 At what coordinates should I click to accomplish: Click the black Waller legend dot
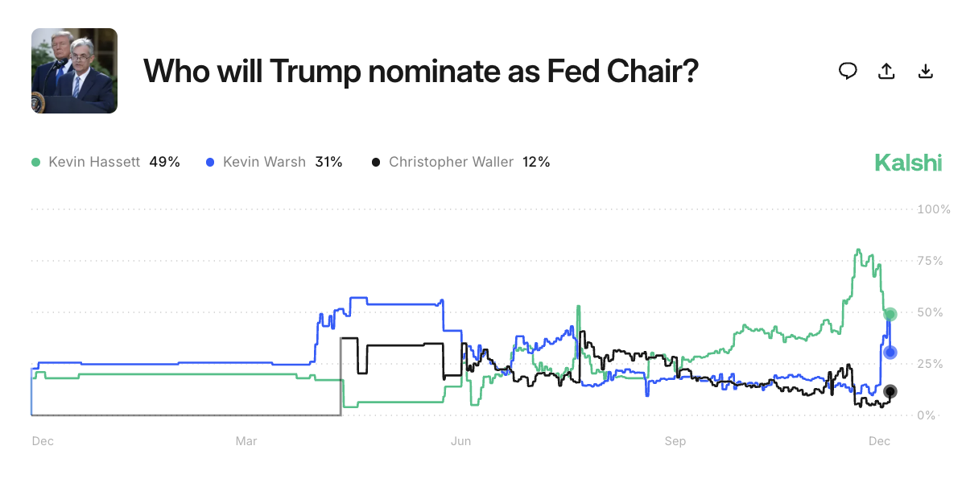pos(376,162)
